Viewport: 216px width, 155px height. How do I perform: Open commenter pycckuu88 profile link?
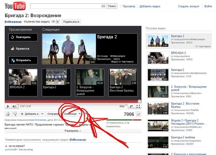pyautogui.click(x=11, y=150)
